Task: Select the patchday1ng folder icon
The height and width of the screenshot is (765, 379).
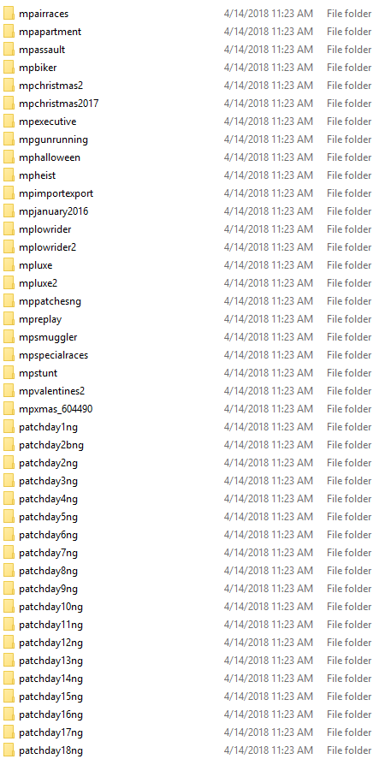Action: (x=9, y=427)
